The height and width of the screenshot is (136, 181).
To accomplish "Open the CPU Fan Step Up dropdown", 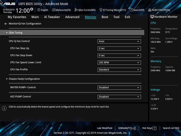I will 119,48.
